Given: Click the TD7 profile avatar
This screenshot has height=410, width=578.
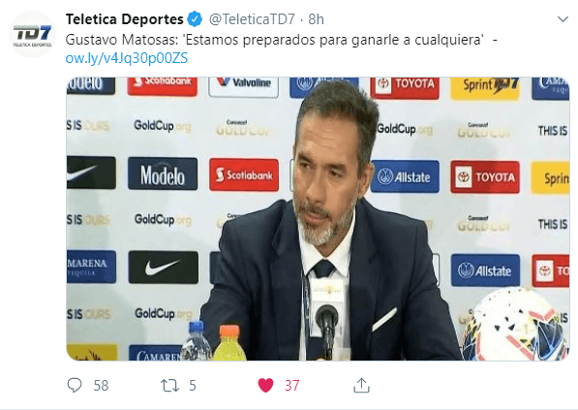Looking at the screenshot, I should point(33,34).
